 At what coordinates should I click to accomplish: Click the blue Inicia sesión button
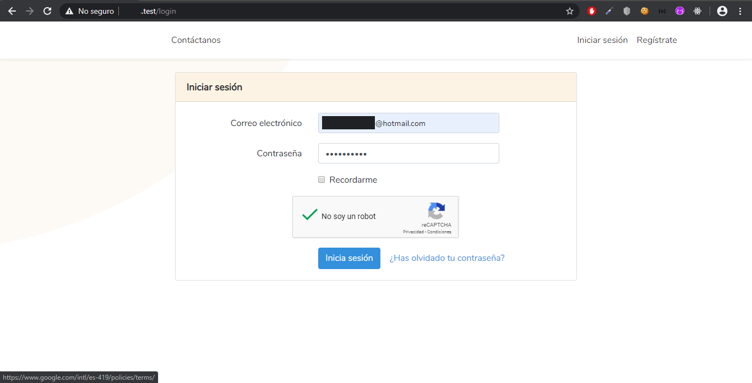pos(349,258)
